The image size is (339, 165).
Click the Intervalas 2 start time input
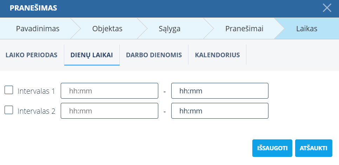coord(109,111)
